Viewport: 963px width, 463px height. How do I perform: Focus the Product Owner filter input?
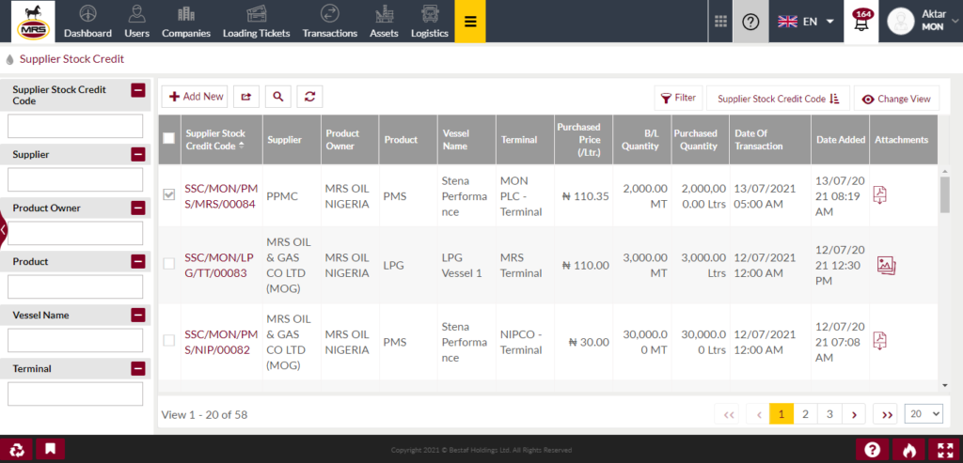(75, 233)
